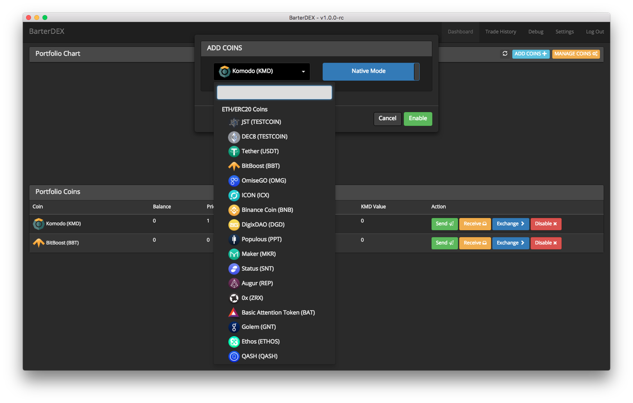Click the green Enable button

418,119
